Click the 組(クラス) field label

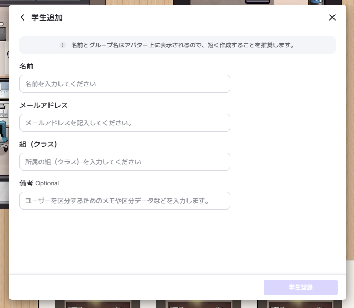click(x=38, y=144)
